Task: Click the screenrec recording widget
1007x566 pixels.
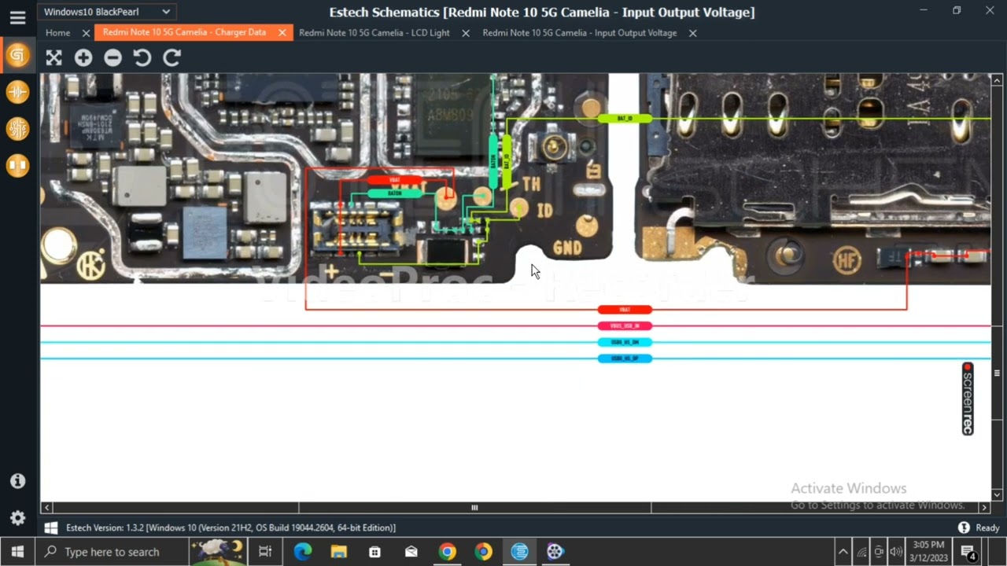Action: 968,399
